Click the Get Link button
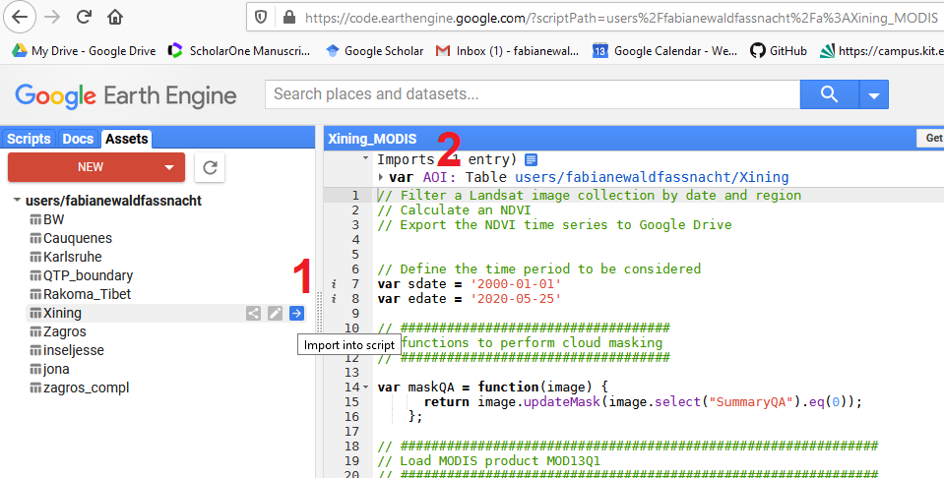This screenshot has height=478, width=944. tap(930, 138)
